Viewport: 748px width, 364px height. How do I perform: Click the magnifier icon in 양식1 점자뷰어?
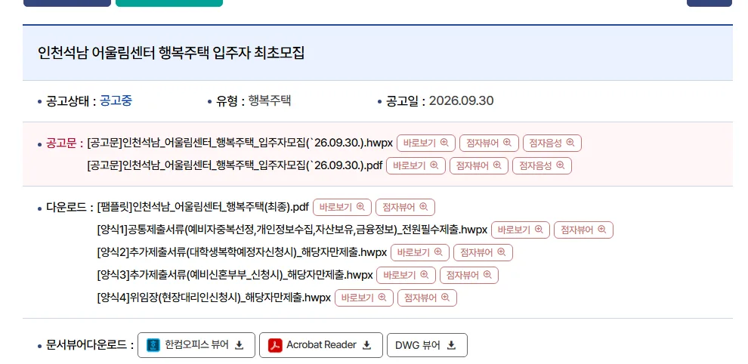(602, 230)
